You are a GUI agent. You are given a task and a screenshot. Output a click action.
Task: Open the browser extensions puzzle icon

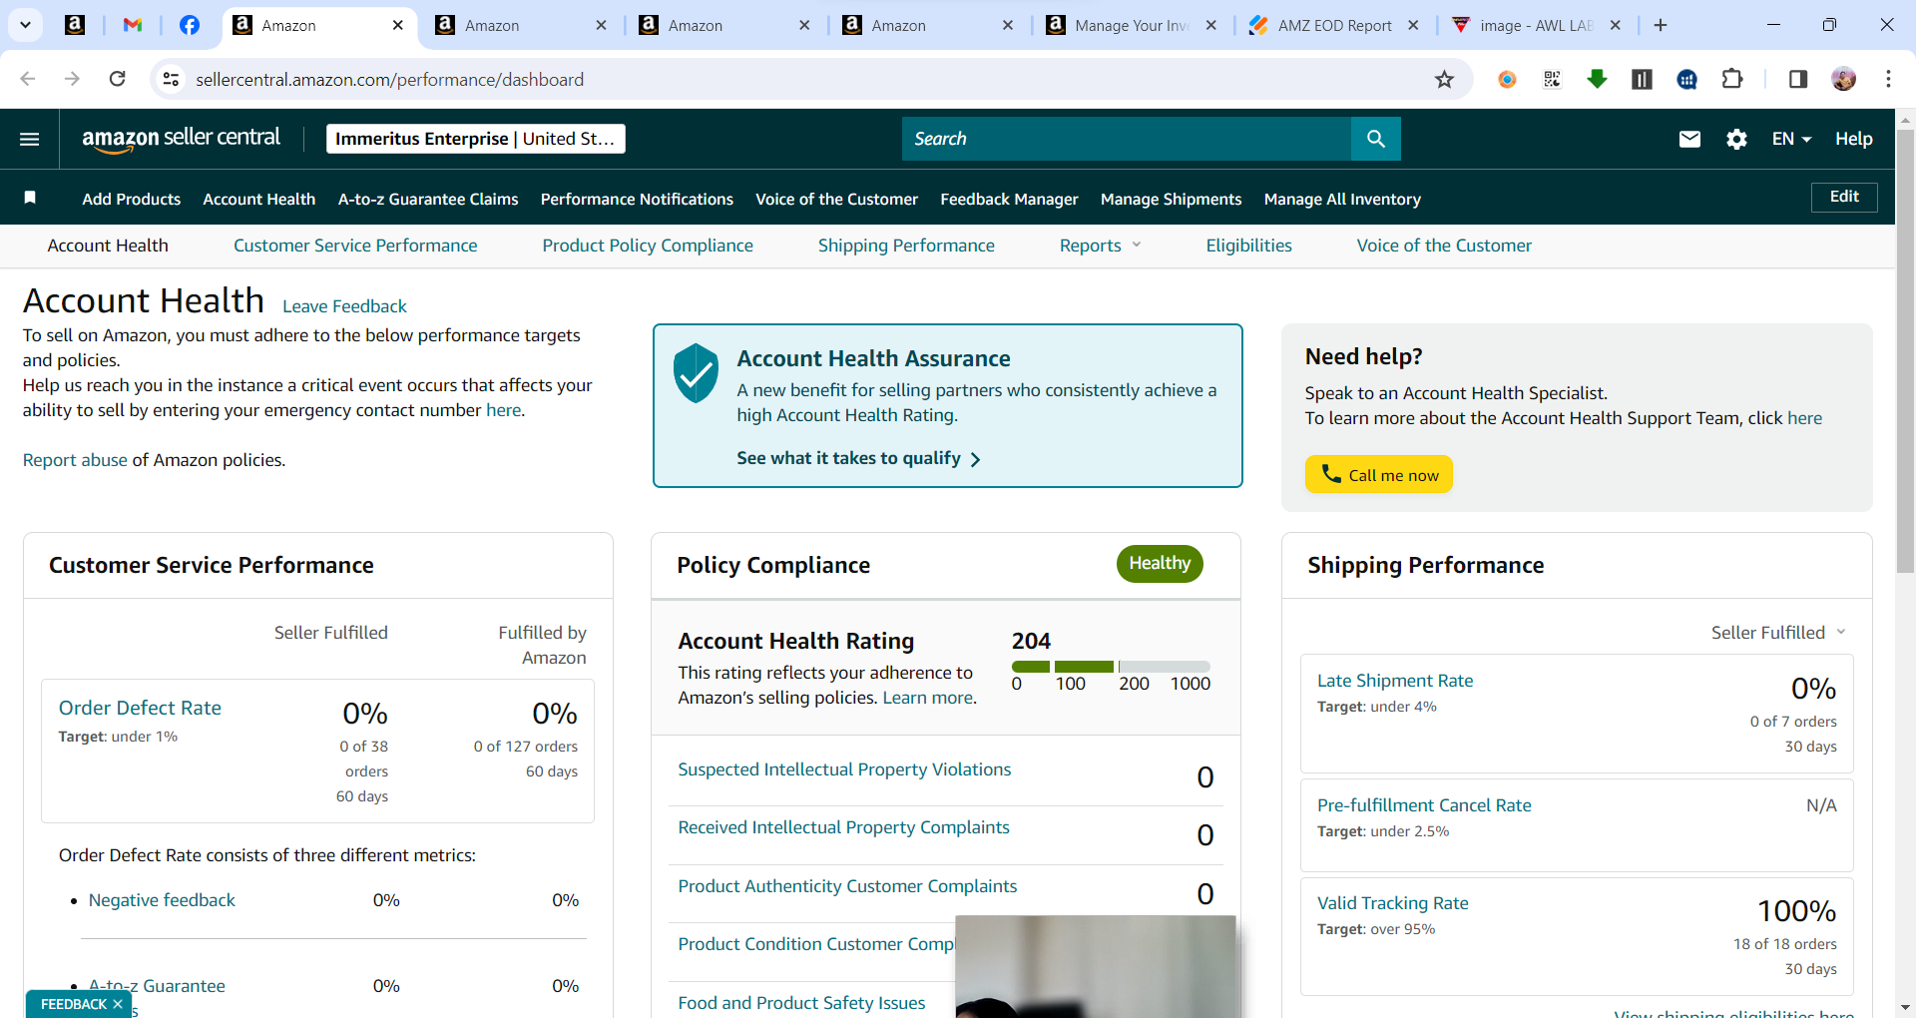point(1732,79)
